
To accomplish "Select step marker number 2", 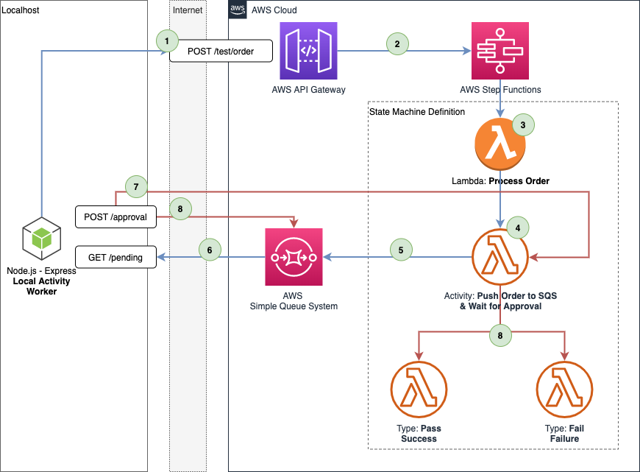I will 397,43.
